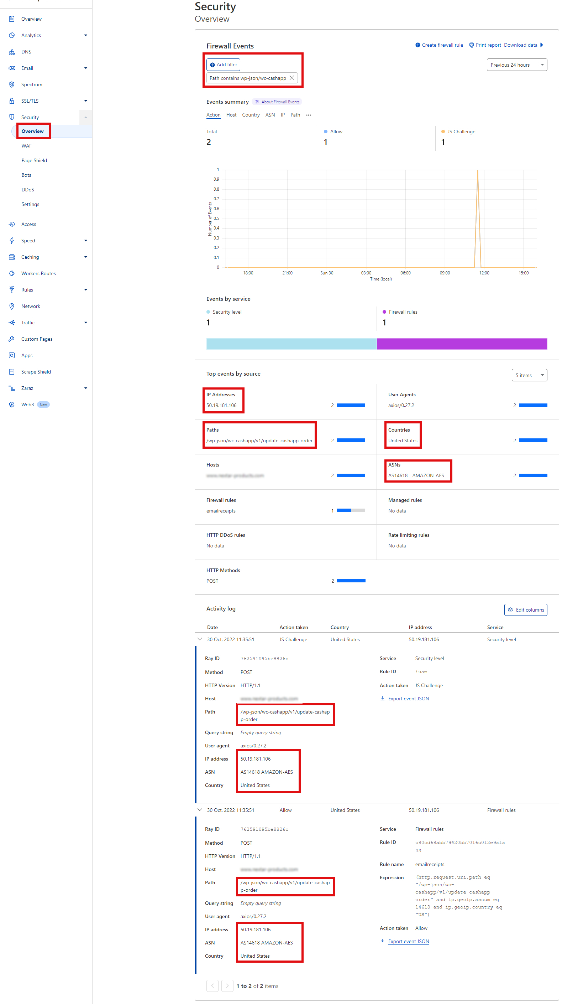The width and height of the screenshot is (562, 1004).
Task: Click the Overview clipboard icon in sidebar
Action: pos(12,19)
